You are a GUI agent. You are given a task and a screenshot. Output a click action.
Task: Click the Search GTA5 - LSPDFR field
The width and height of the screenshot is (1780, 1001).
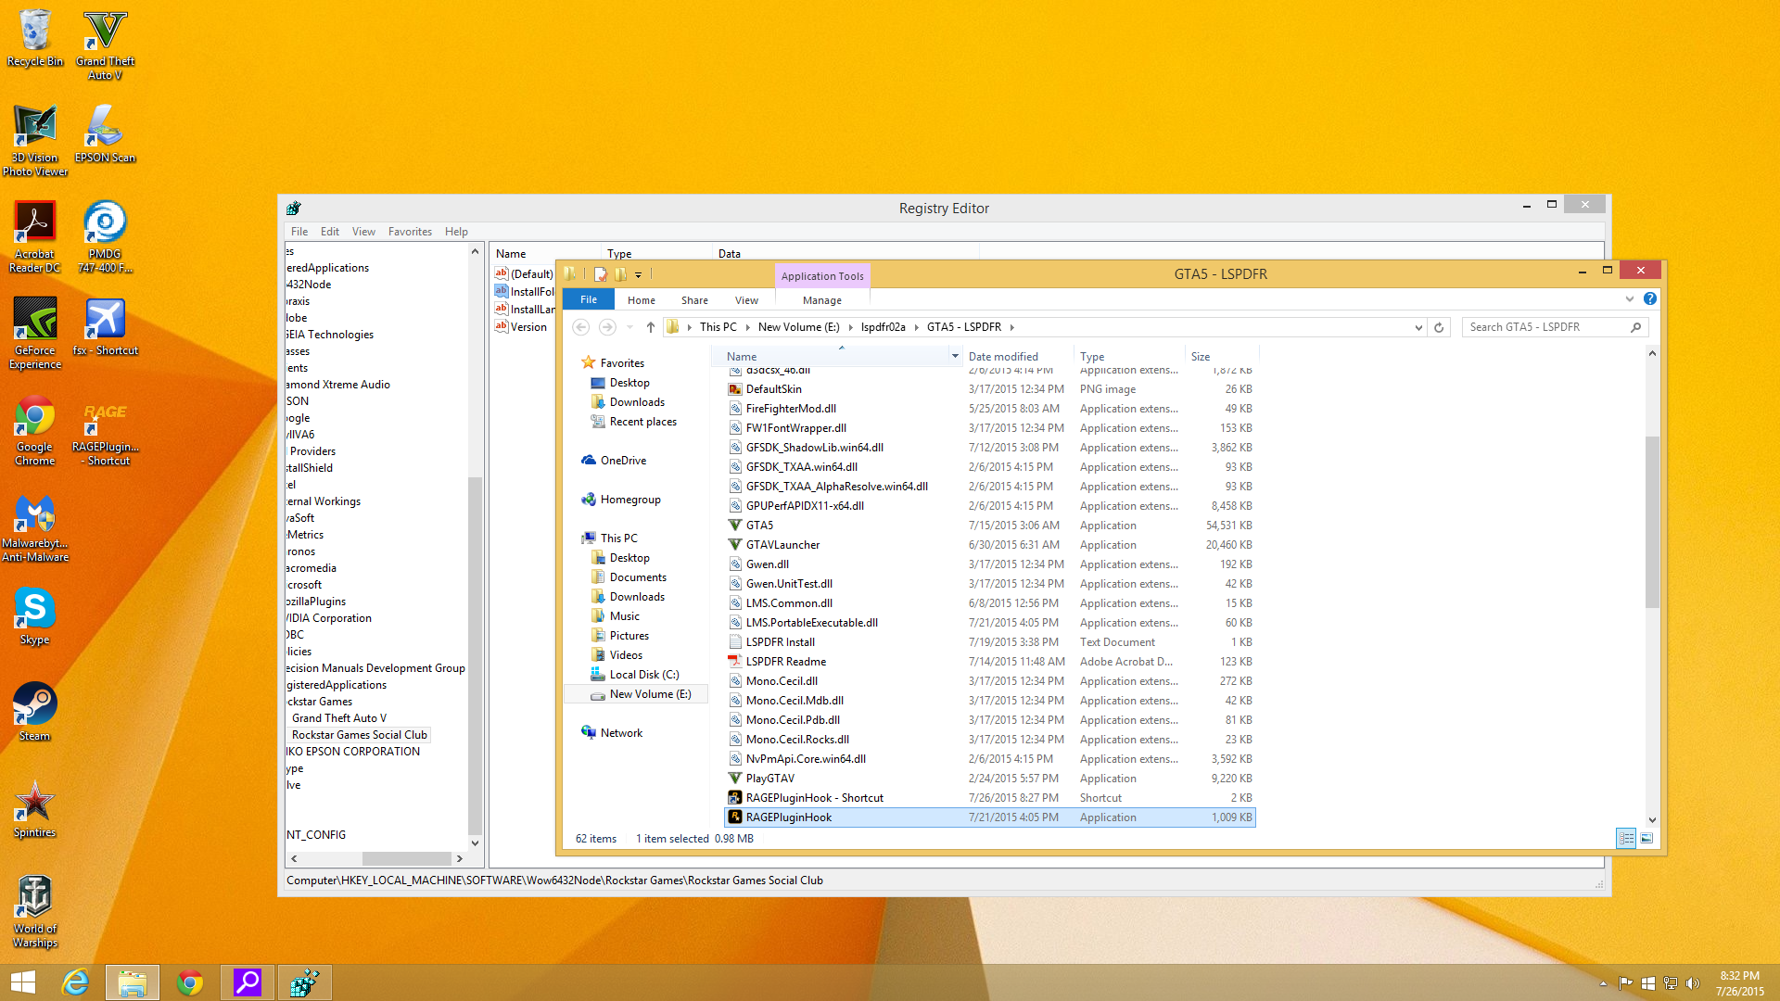[1546, 327]
